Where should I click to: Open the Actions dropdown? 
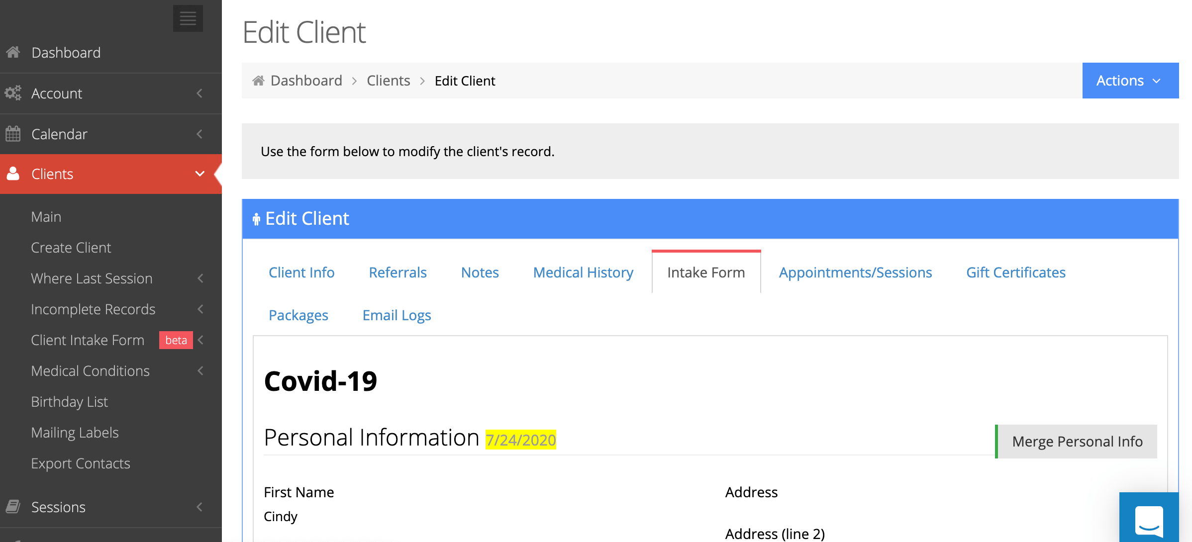[1130, 81]
